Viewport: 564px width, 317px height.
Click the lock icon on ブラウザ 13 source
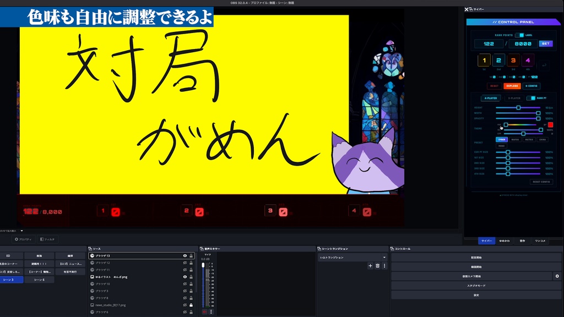[191, 256]
